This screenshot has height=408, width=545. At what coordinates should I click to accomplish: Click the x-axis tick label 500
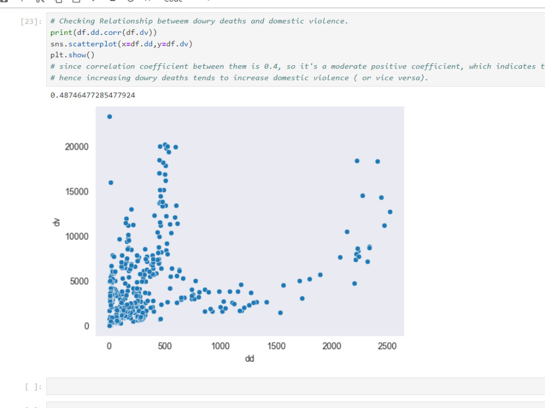(x=165, y=346)
